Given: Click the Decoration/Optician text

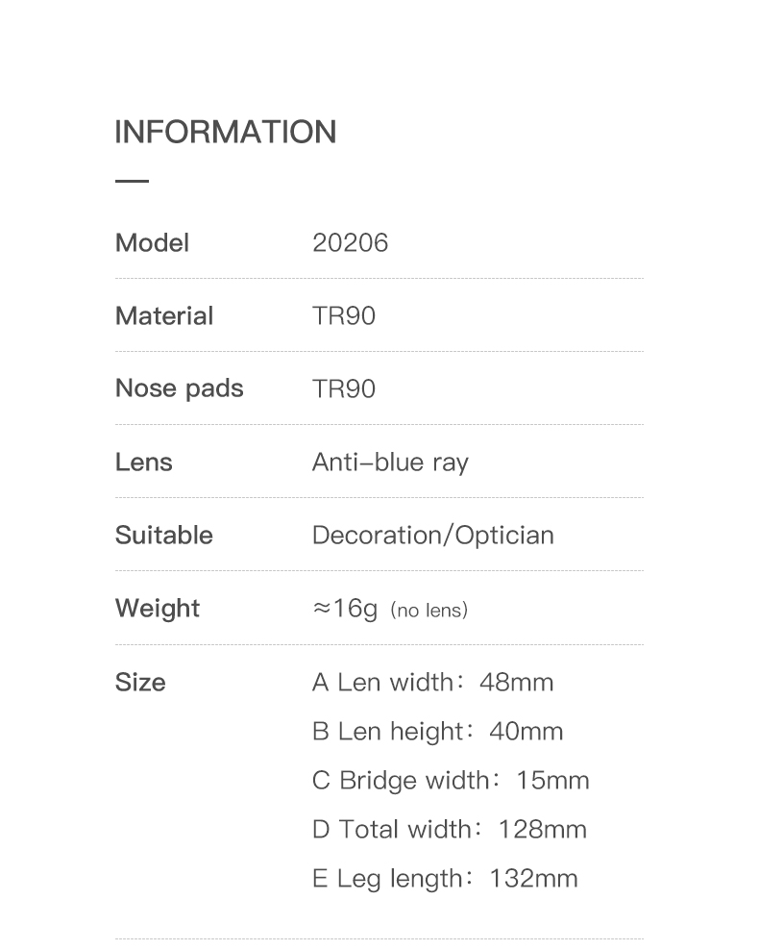Looking at the screenshot, I should [x=432, y=536].
